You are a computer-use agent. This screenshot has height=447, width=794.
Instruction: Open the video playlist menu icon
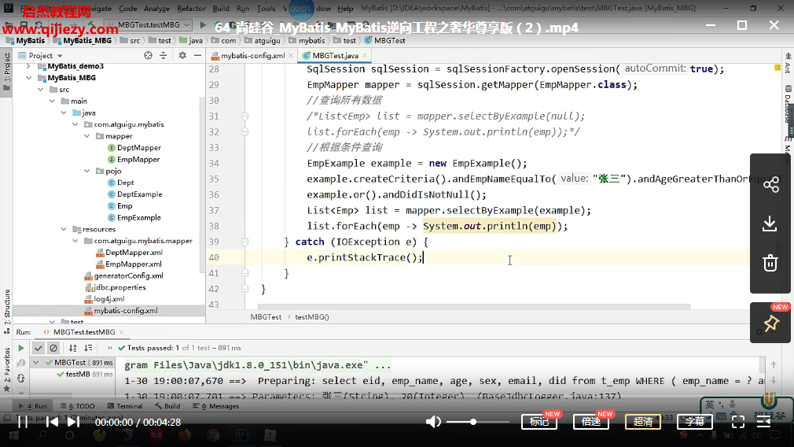click(763, 422)
